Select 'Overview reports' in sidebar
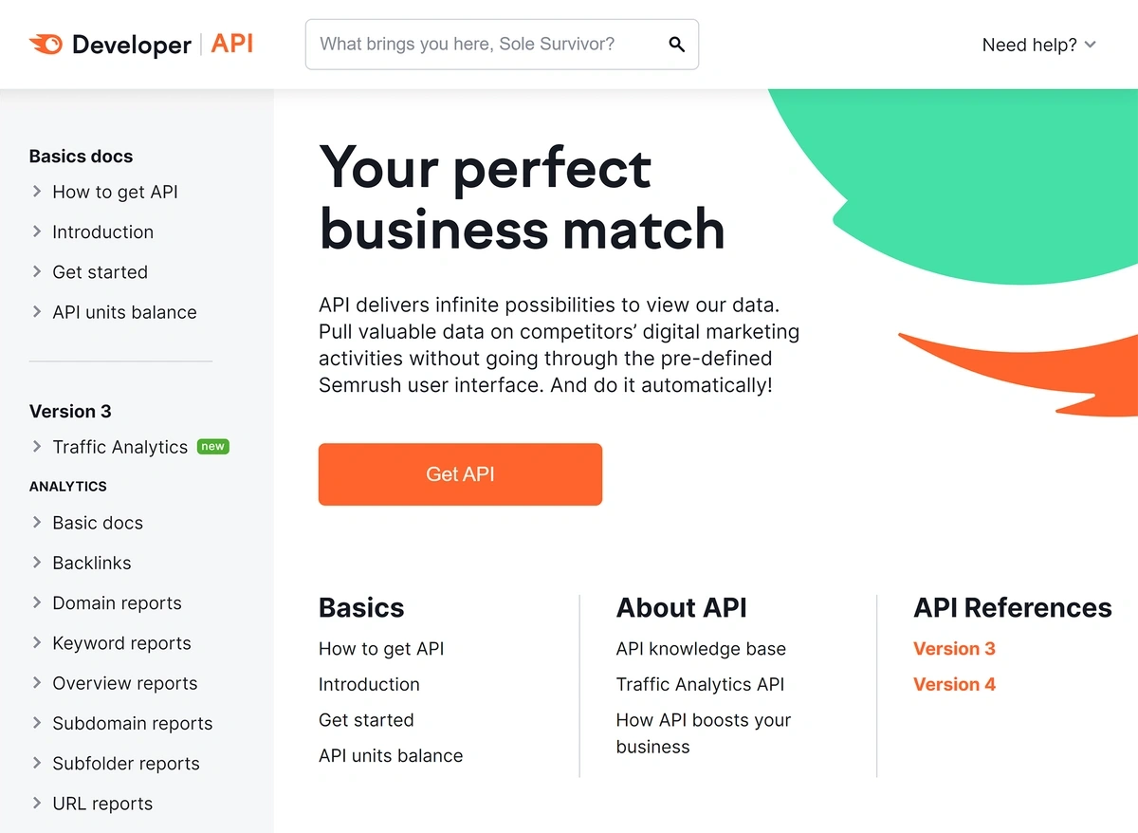Image resolution: width=1138 pixels, height=833 pixels. coord(125,683)
